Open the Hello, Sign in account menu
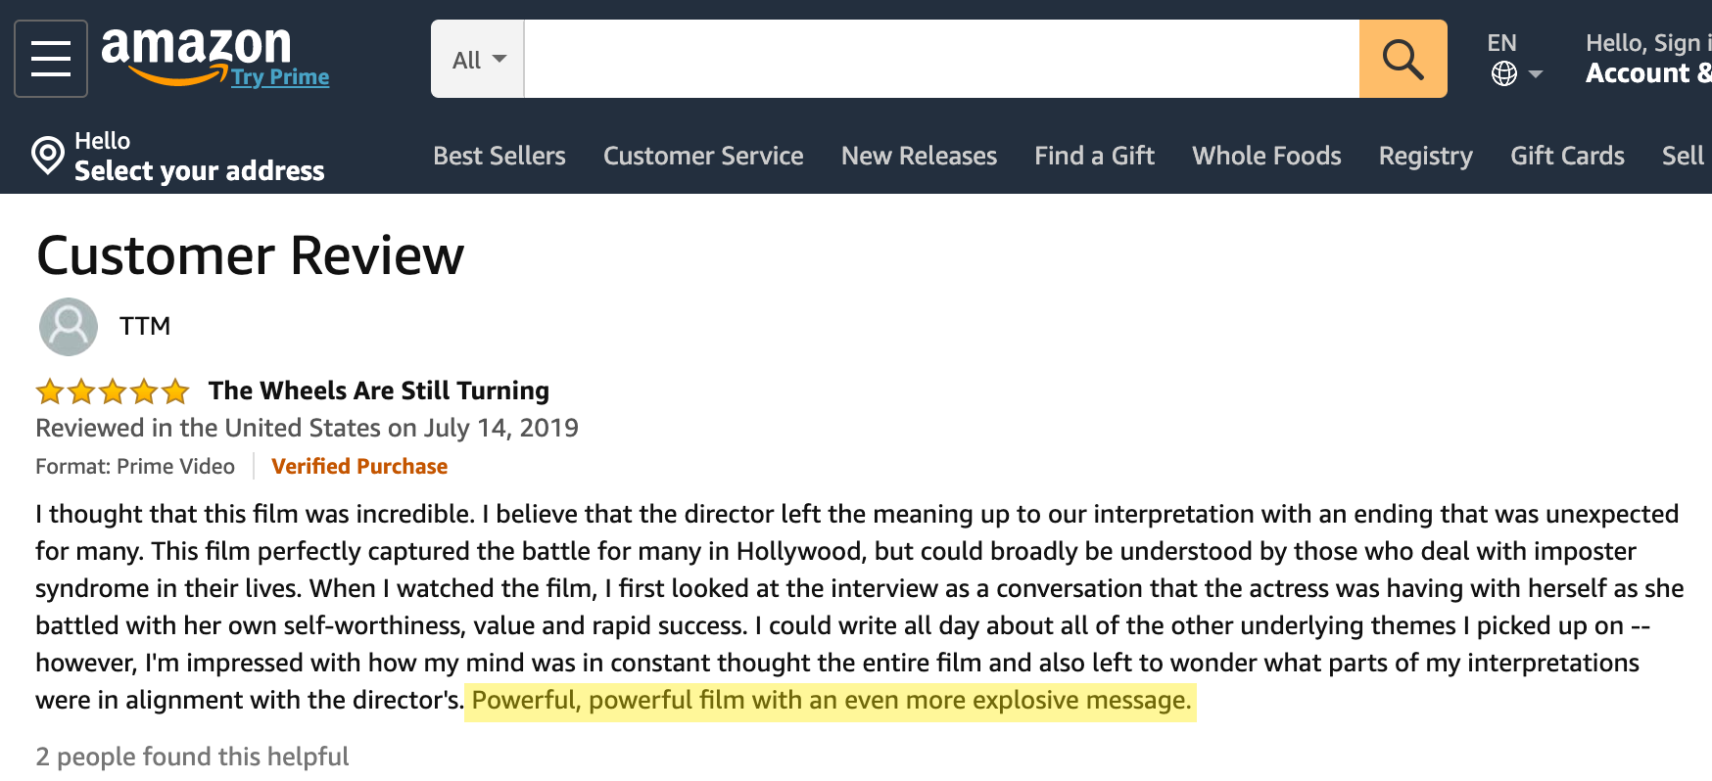Viewport: 1712px width, 781px height. [1648, 59]
